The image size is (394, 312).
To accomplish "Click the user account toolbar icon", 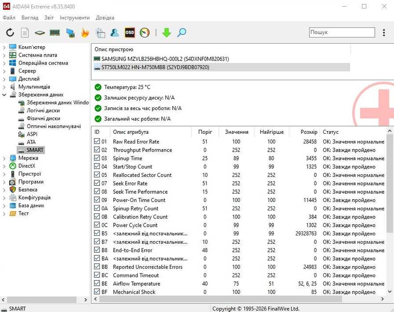I will [115, 33].
